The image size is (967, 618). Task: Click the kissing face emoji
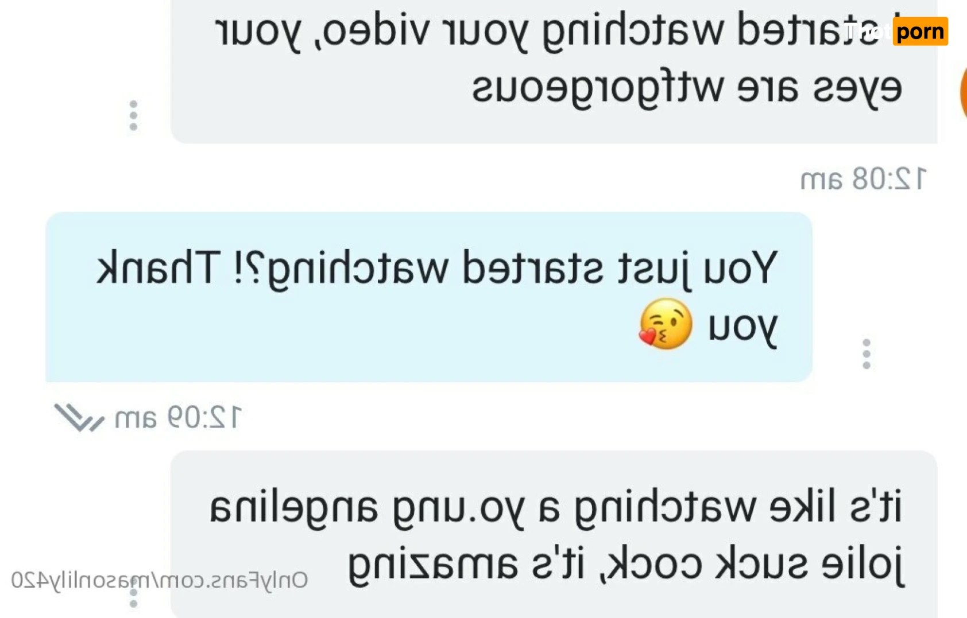pos(666,324)
